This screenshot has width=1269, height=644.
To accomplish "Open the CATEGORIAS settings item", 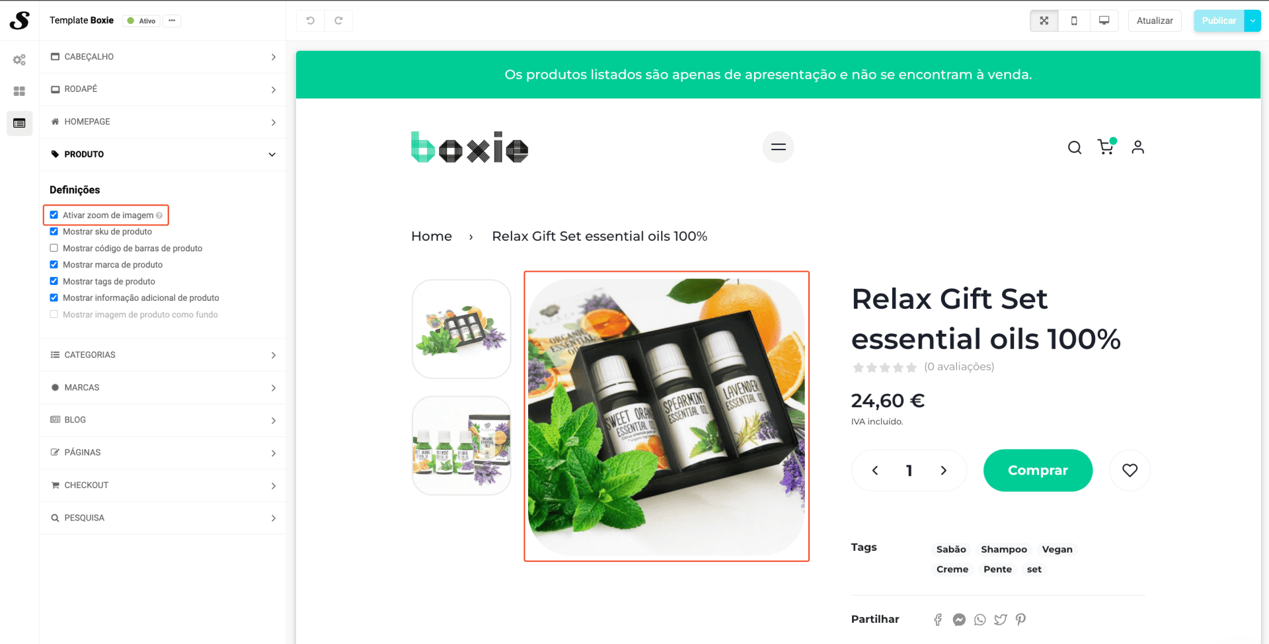I will pos(163,355).
